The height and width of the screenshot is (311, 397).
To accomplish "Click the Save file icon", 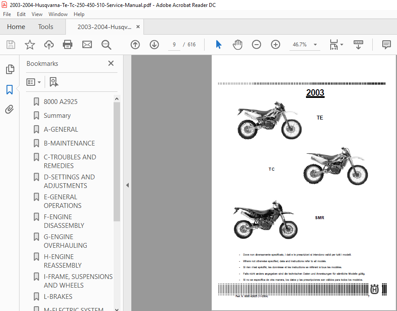I will (x=11, y=45).
